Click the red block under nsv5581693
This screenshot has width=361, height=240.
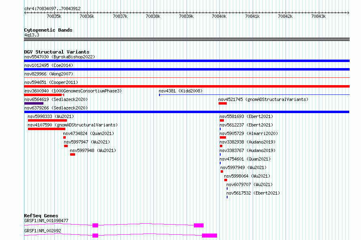[222, 120]
